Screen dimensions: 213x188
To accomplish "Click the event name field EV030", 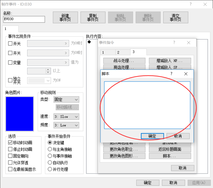I will coord(24,19).
